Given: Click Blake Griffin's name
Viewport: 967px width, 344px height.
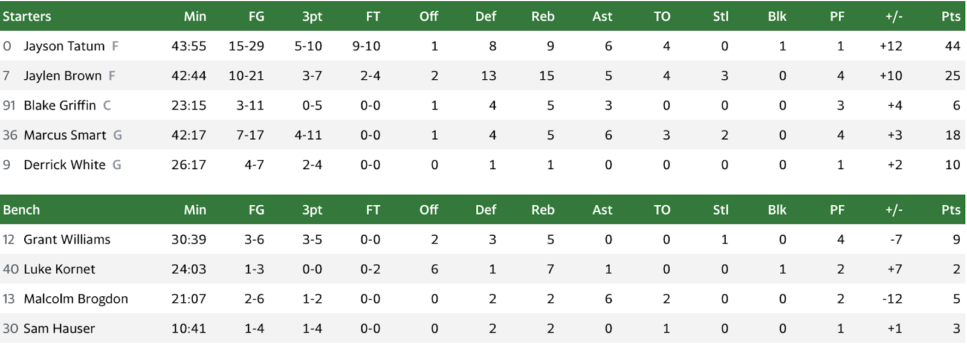Looking at the screenshot, I should [60, 105].
